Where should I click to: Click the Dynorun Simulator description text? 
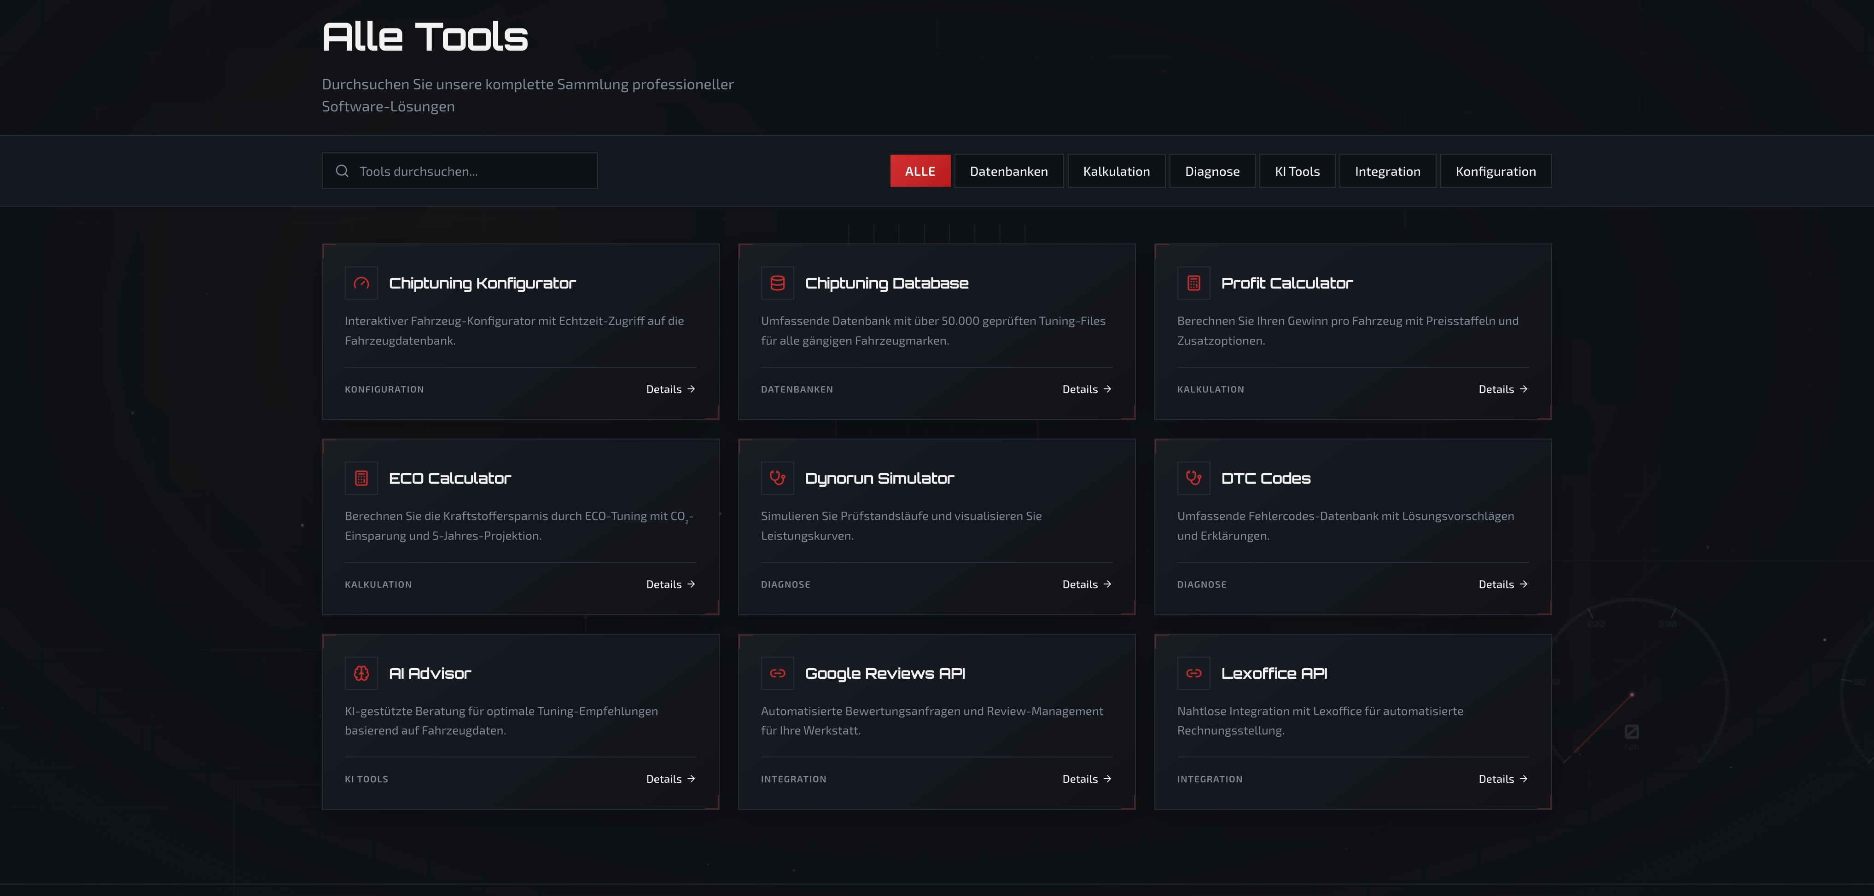902,525
